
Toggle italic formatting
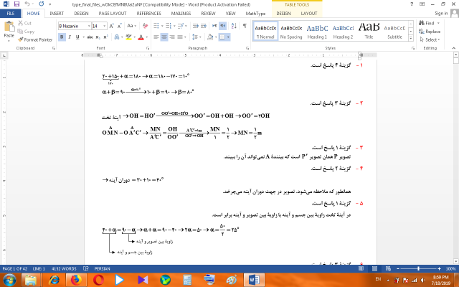tap(70, 37)
